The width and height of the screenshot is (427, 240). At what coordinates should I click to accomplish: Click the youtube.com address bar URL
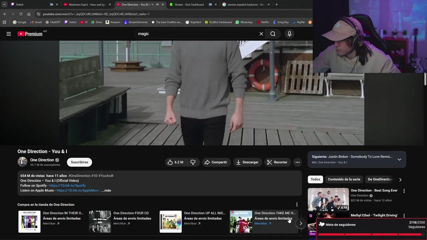(96, 14)
